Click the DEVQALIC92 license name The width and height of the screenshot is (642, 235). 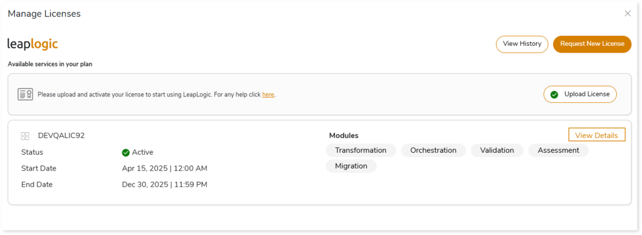[61, 136]
